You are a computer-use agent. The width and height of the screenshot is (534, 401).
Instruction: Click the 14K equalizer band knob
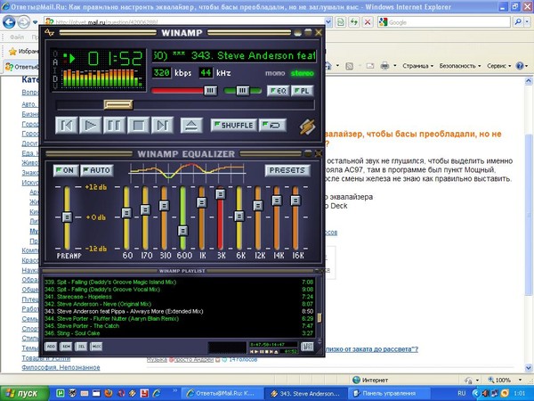pos(277,200)
